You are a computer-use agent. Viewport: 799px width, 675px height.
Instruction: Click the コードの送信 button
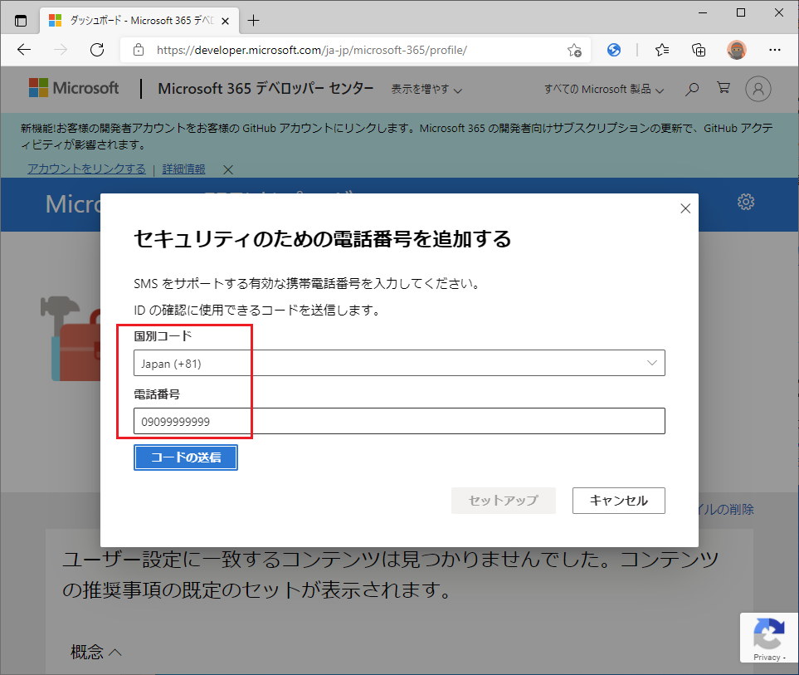[186, 457]
